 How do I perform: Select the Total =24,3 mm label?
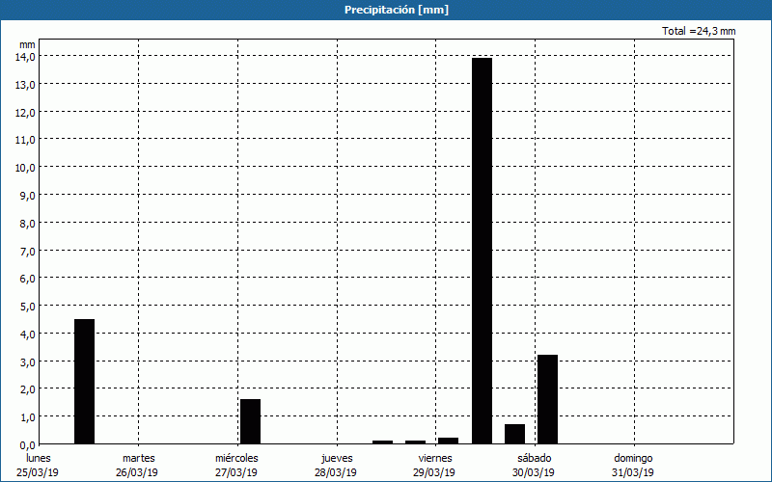click(x=699, y=31)
